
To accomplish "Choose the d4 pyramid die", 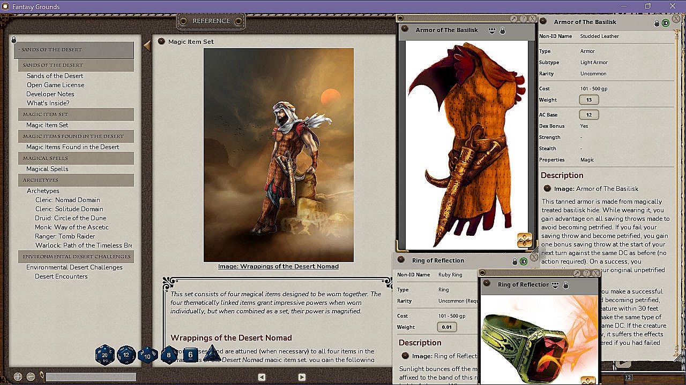I will (x=212, y=353).
